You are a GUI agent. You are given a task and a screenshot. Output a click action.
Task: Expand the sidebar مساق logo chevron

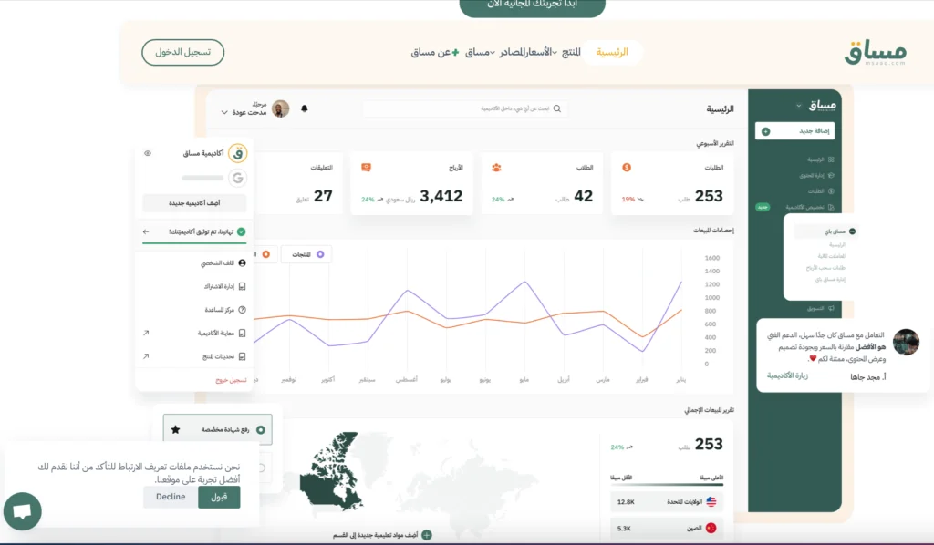click(799, 106)
